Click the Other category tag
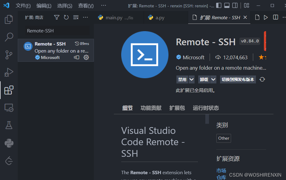 coord(224,138)
